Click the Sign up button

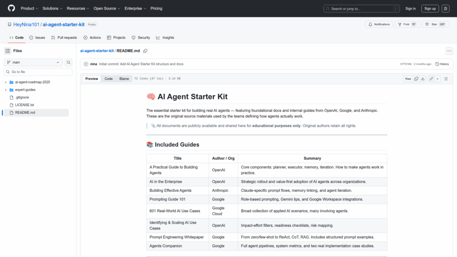click(430, 8)
